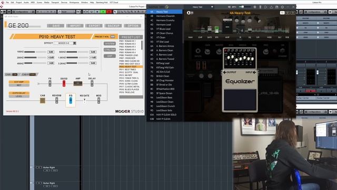337x190 pixels.
Task: Click the stop button in Cubase transport
Action: coord(97,12)
